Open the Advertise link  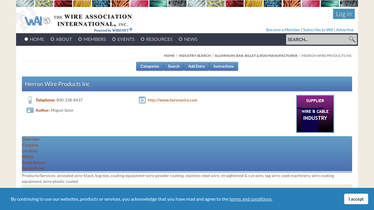click(345, 30)
